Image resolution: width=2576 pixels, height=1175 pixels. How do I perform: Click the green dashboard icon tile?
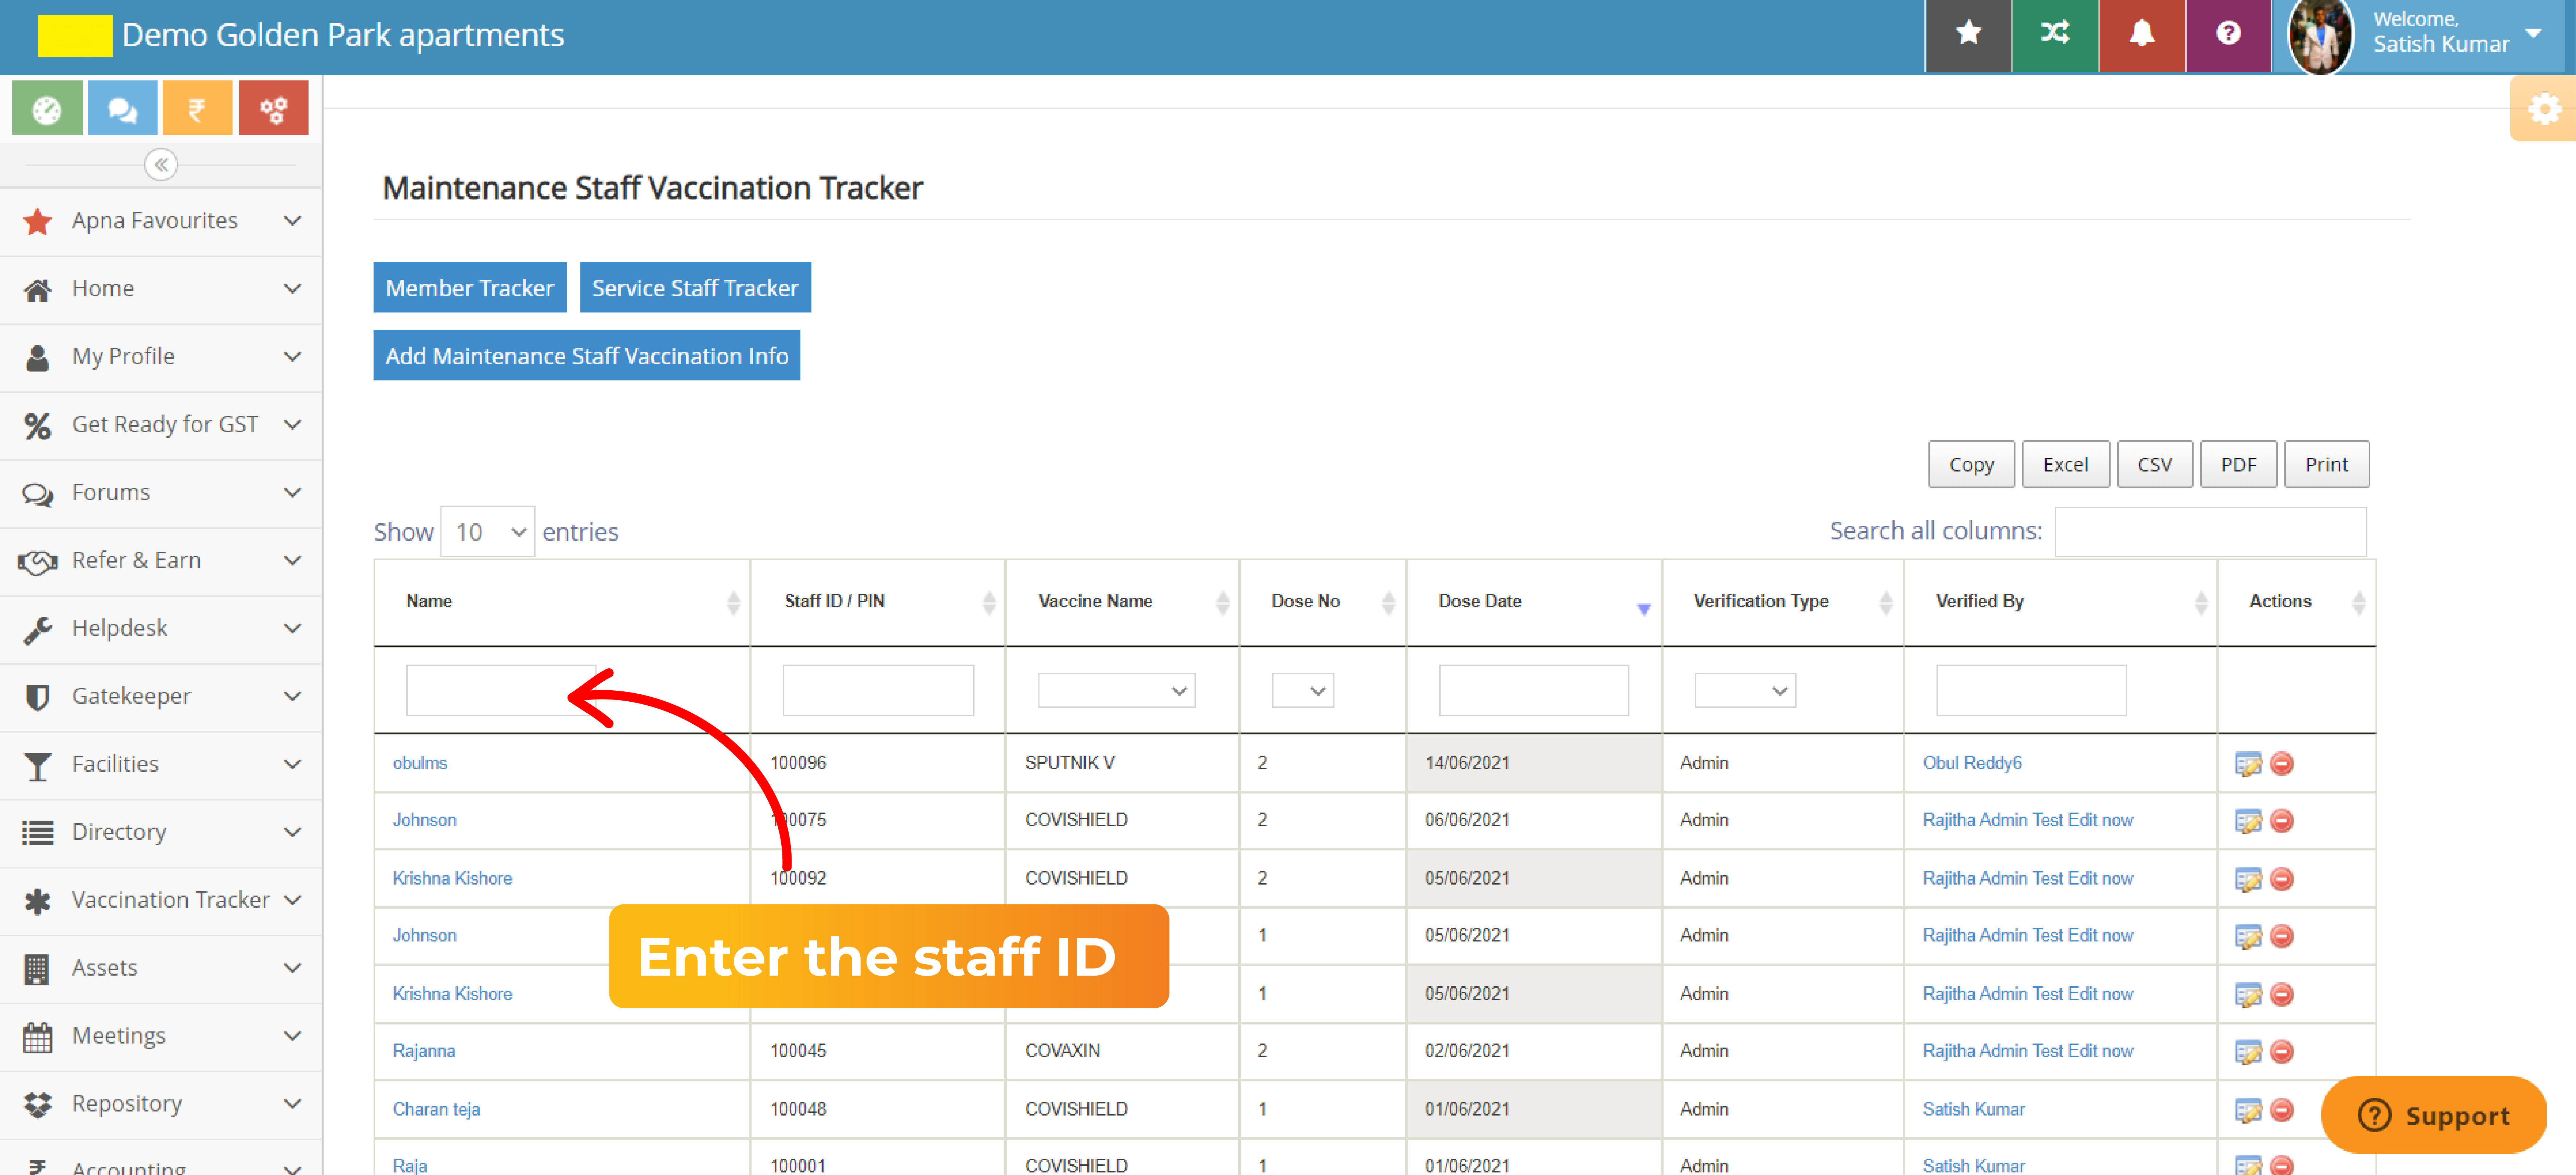click(47, 108)
